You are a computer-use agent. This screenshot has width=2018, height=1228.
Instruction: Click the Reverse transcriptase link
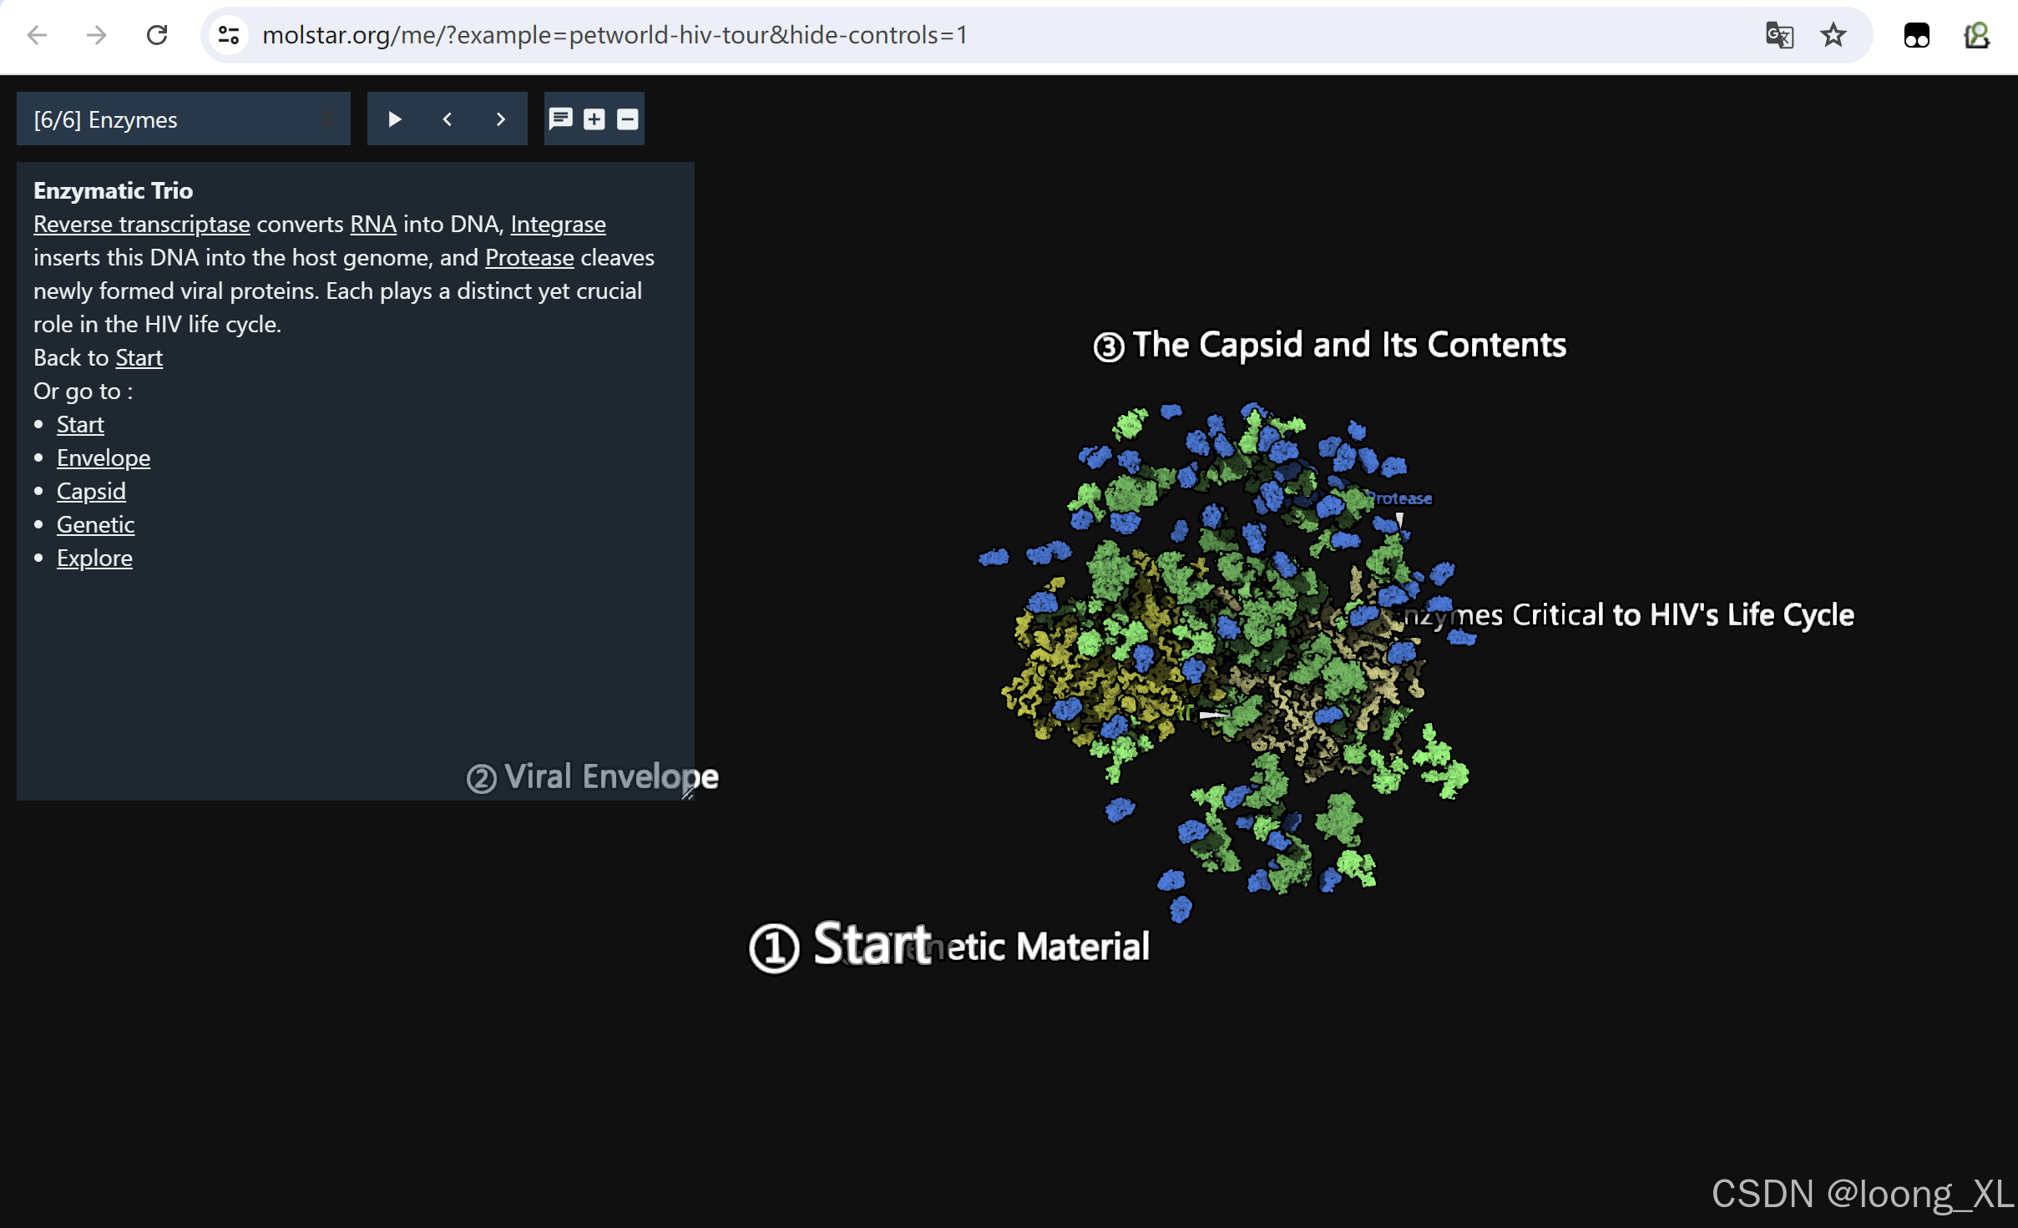141,224
